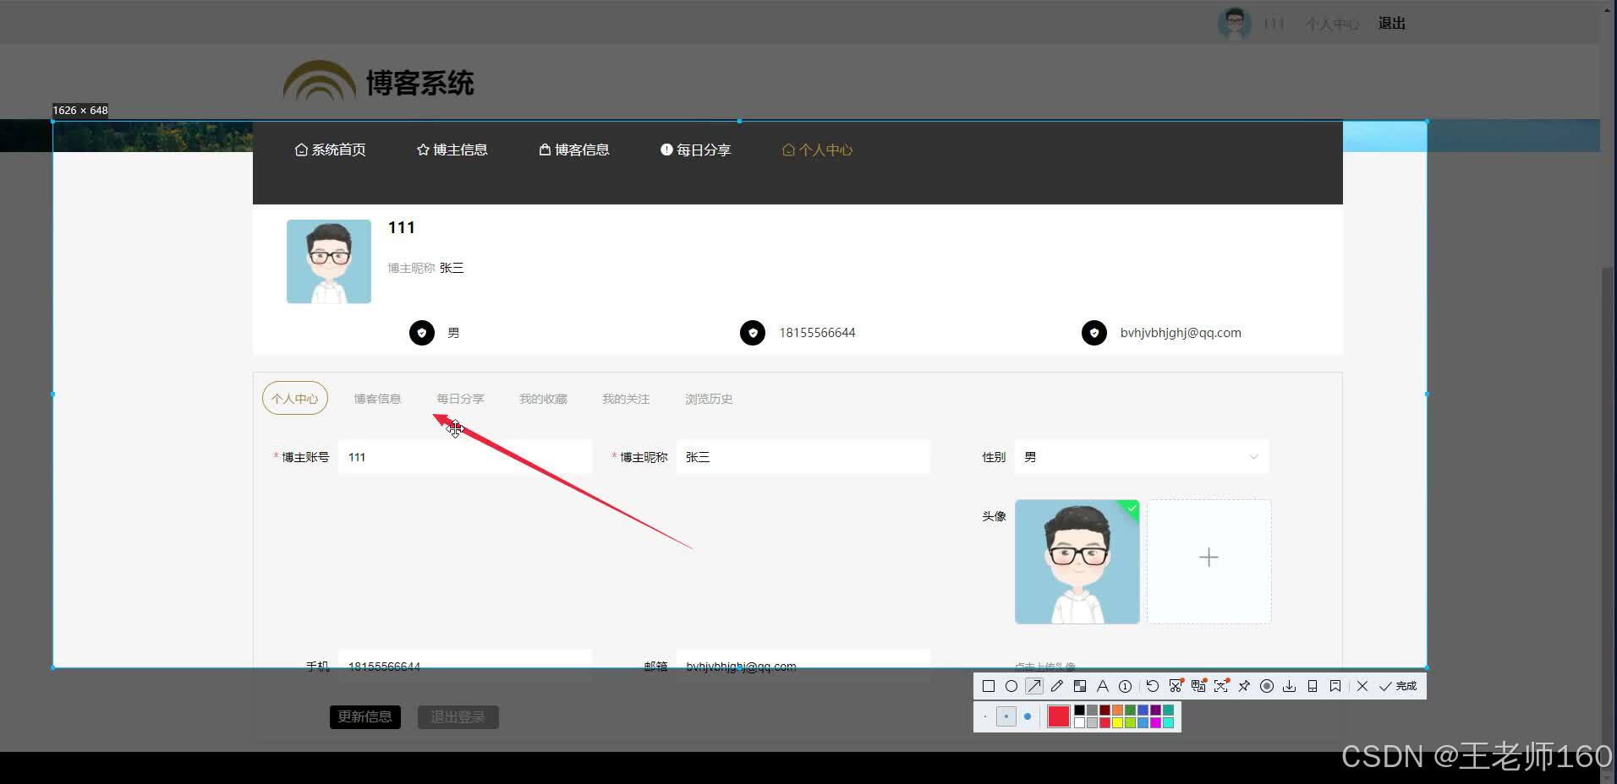This screenshot has width=1617, height=784.
Task: Undo the last annotation
Action: click(1153, 686)
